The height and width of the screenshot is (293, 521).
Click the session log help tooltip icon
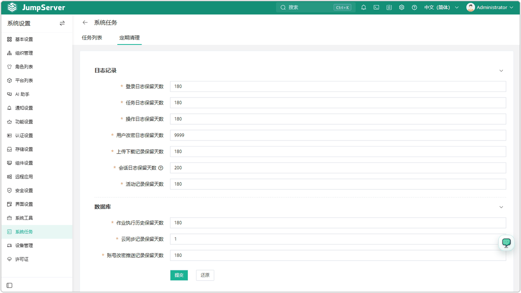[x=161, y=168]
